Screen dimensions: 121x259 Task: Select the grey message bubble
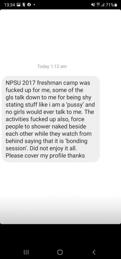(x=51, y=119)
